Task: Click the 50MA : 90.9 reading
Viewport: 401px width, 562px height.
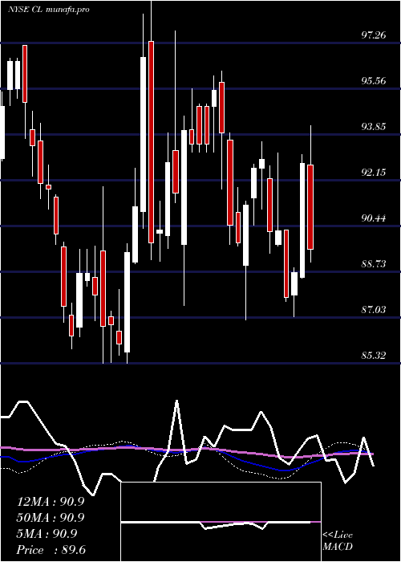Action: coord(51,518)
